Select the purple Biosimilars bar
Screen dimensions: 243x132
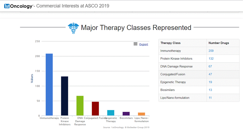(126, 114)
